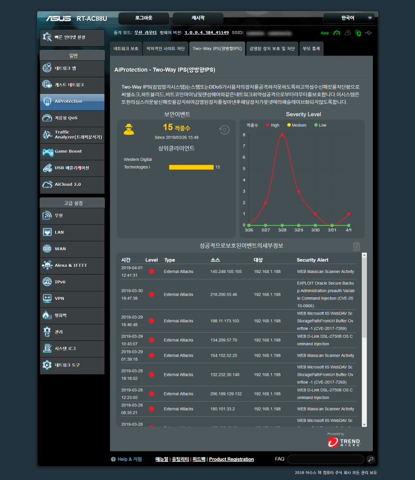
Task: Switch to 네트워크 보호 tab
Action: (126, 49)
